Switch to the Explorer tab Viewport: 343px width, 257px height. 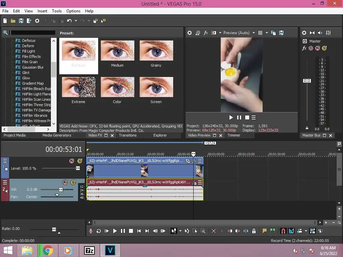coord(160,135)
